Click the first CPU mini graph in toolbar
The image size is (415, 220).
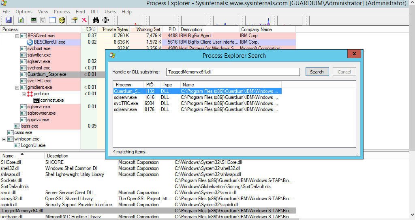coord(130,21)
